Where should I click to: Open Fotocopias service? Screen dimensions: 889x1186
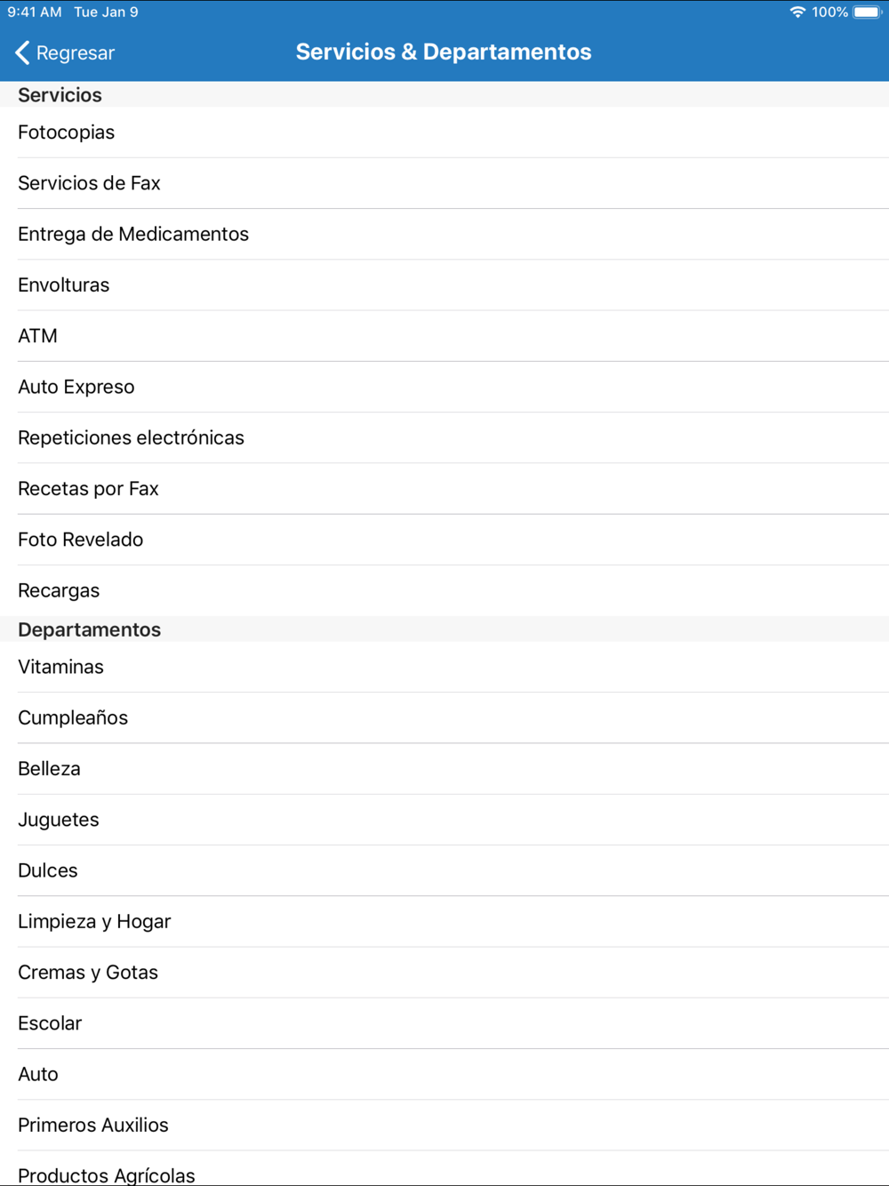coord(444,132)
